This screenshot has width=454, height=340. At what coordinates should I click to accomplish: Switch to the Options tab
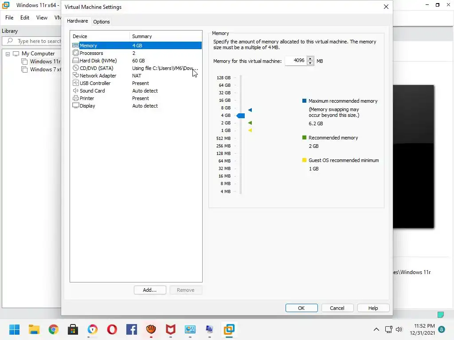click(102, 22)
